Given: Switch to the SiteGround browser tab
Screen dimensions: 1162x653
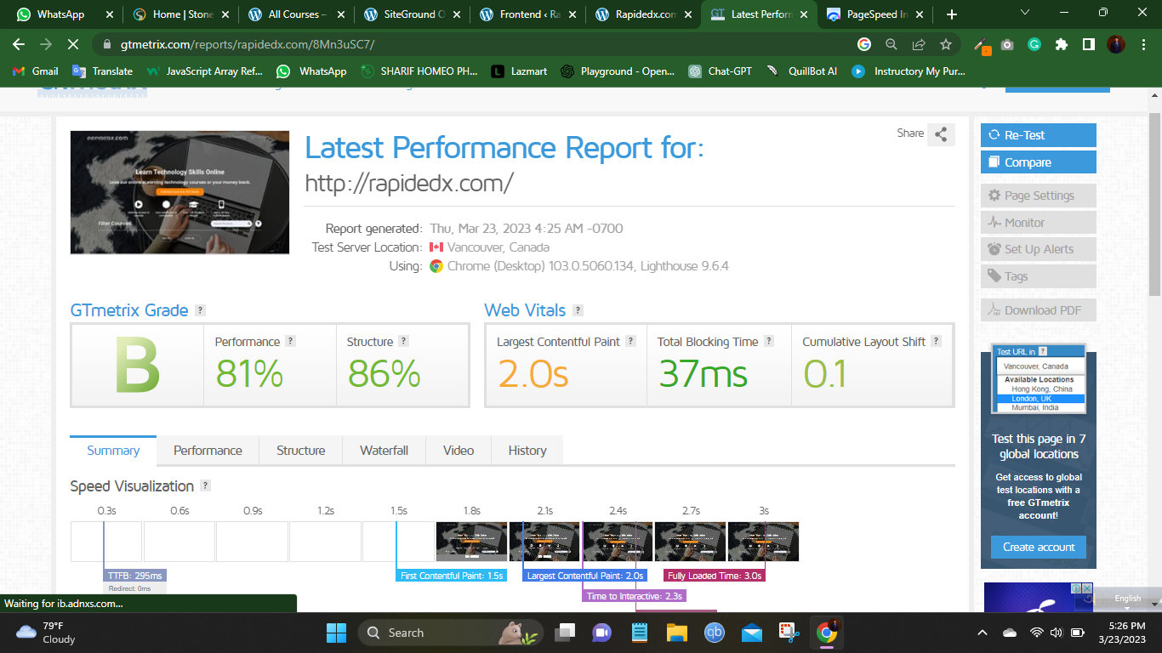Looking at the screenshot, I should 411,14.
